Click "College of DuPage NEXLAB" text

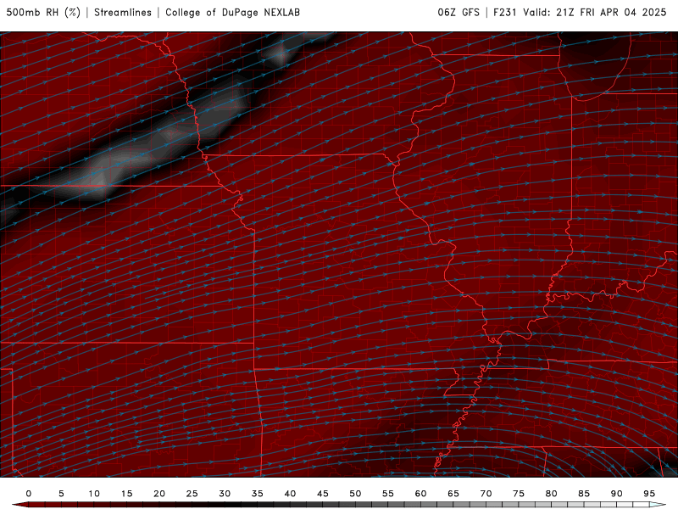pyautogui.click(x=232, y=13)
